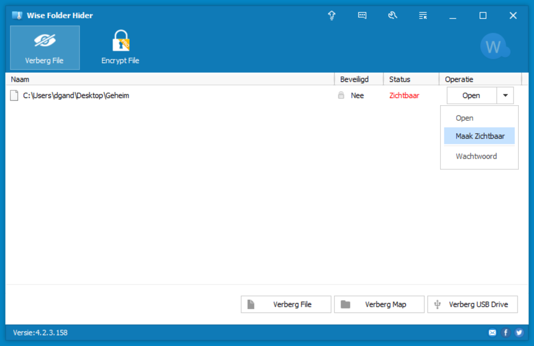This screenshot has width=534, height=346.
Task: Open the Facebook icon in status bar
Action: click(x=506, y=333)
